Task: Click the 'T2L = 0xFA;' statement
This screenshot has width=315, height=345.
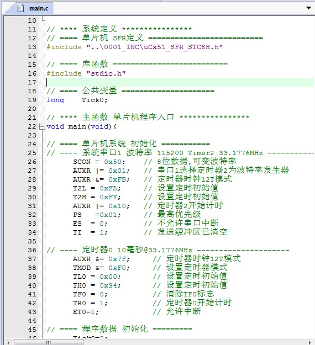Action: (97, 188)
